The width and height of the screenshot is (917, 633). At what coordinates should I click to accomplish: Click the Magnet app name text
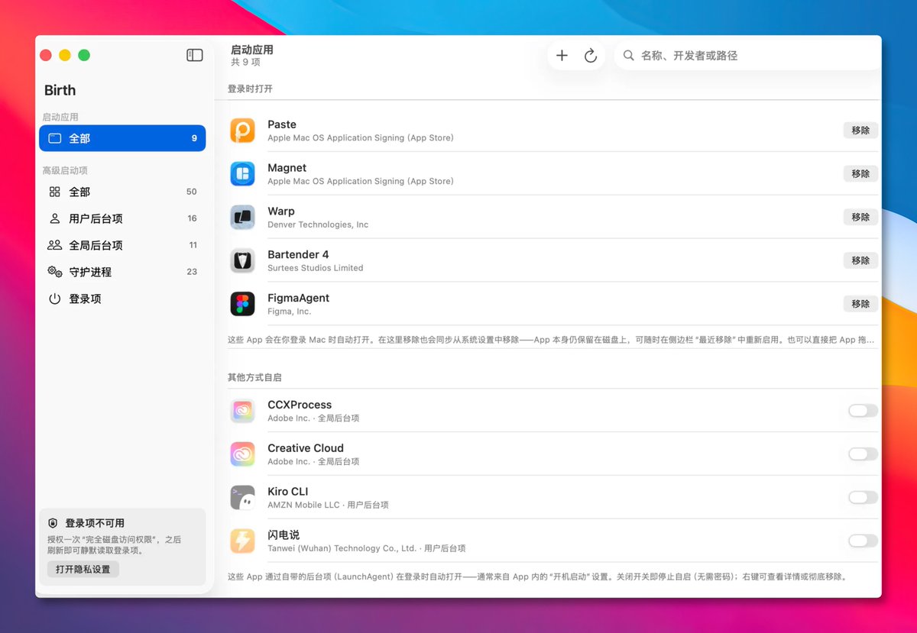pos(287,168)
